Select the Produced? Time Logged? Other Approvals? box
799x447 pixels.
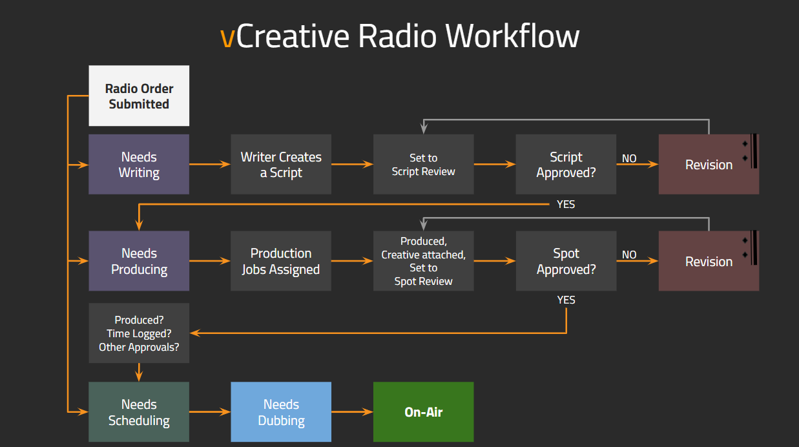pyautogui.click(x=139, y=333)
